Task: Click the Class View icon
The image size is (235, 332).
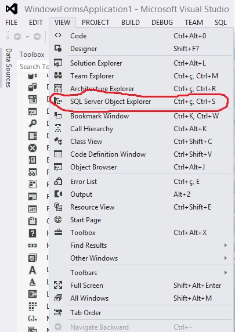Action: (58, 141)
